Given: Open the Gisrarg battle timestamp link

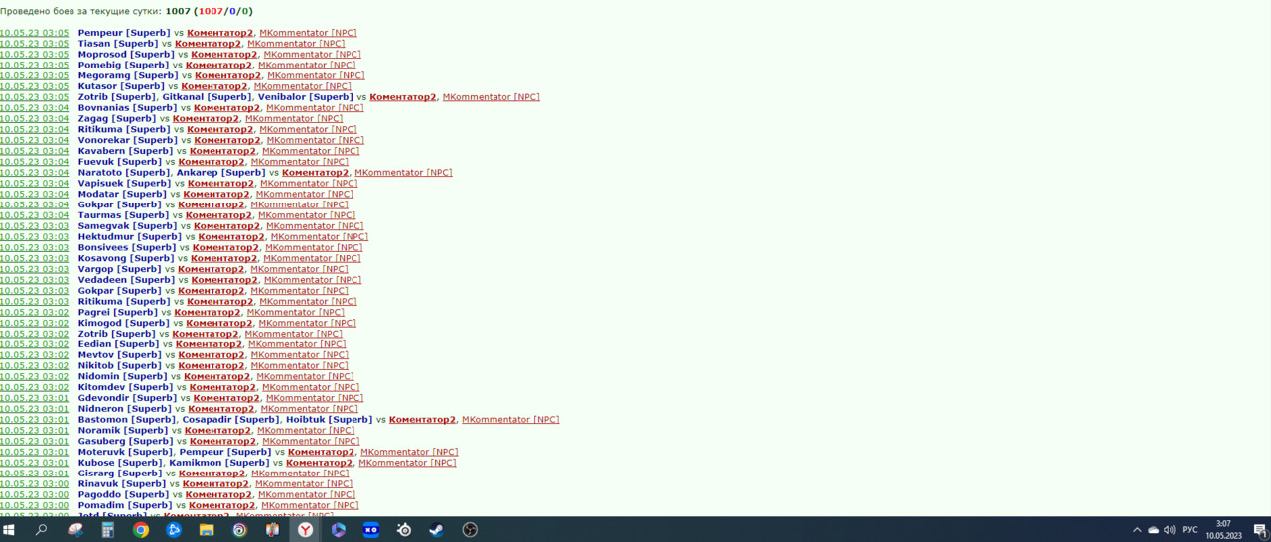Looking at the screenshot, I should click(35, 474).
